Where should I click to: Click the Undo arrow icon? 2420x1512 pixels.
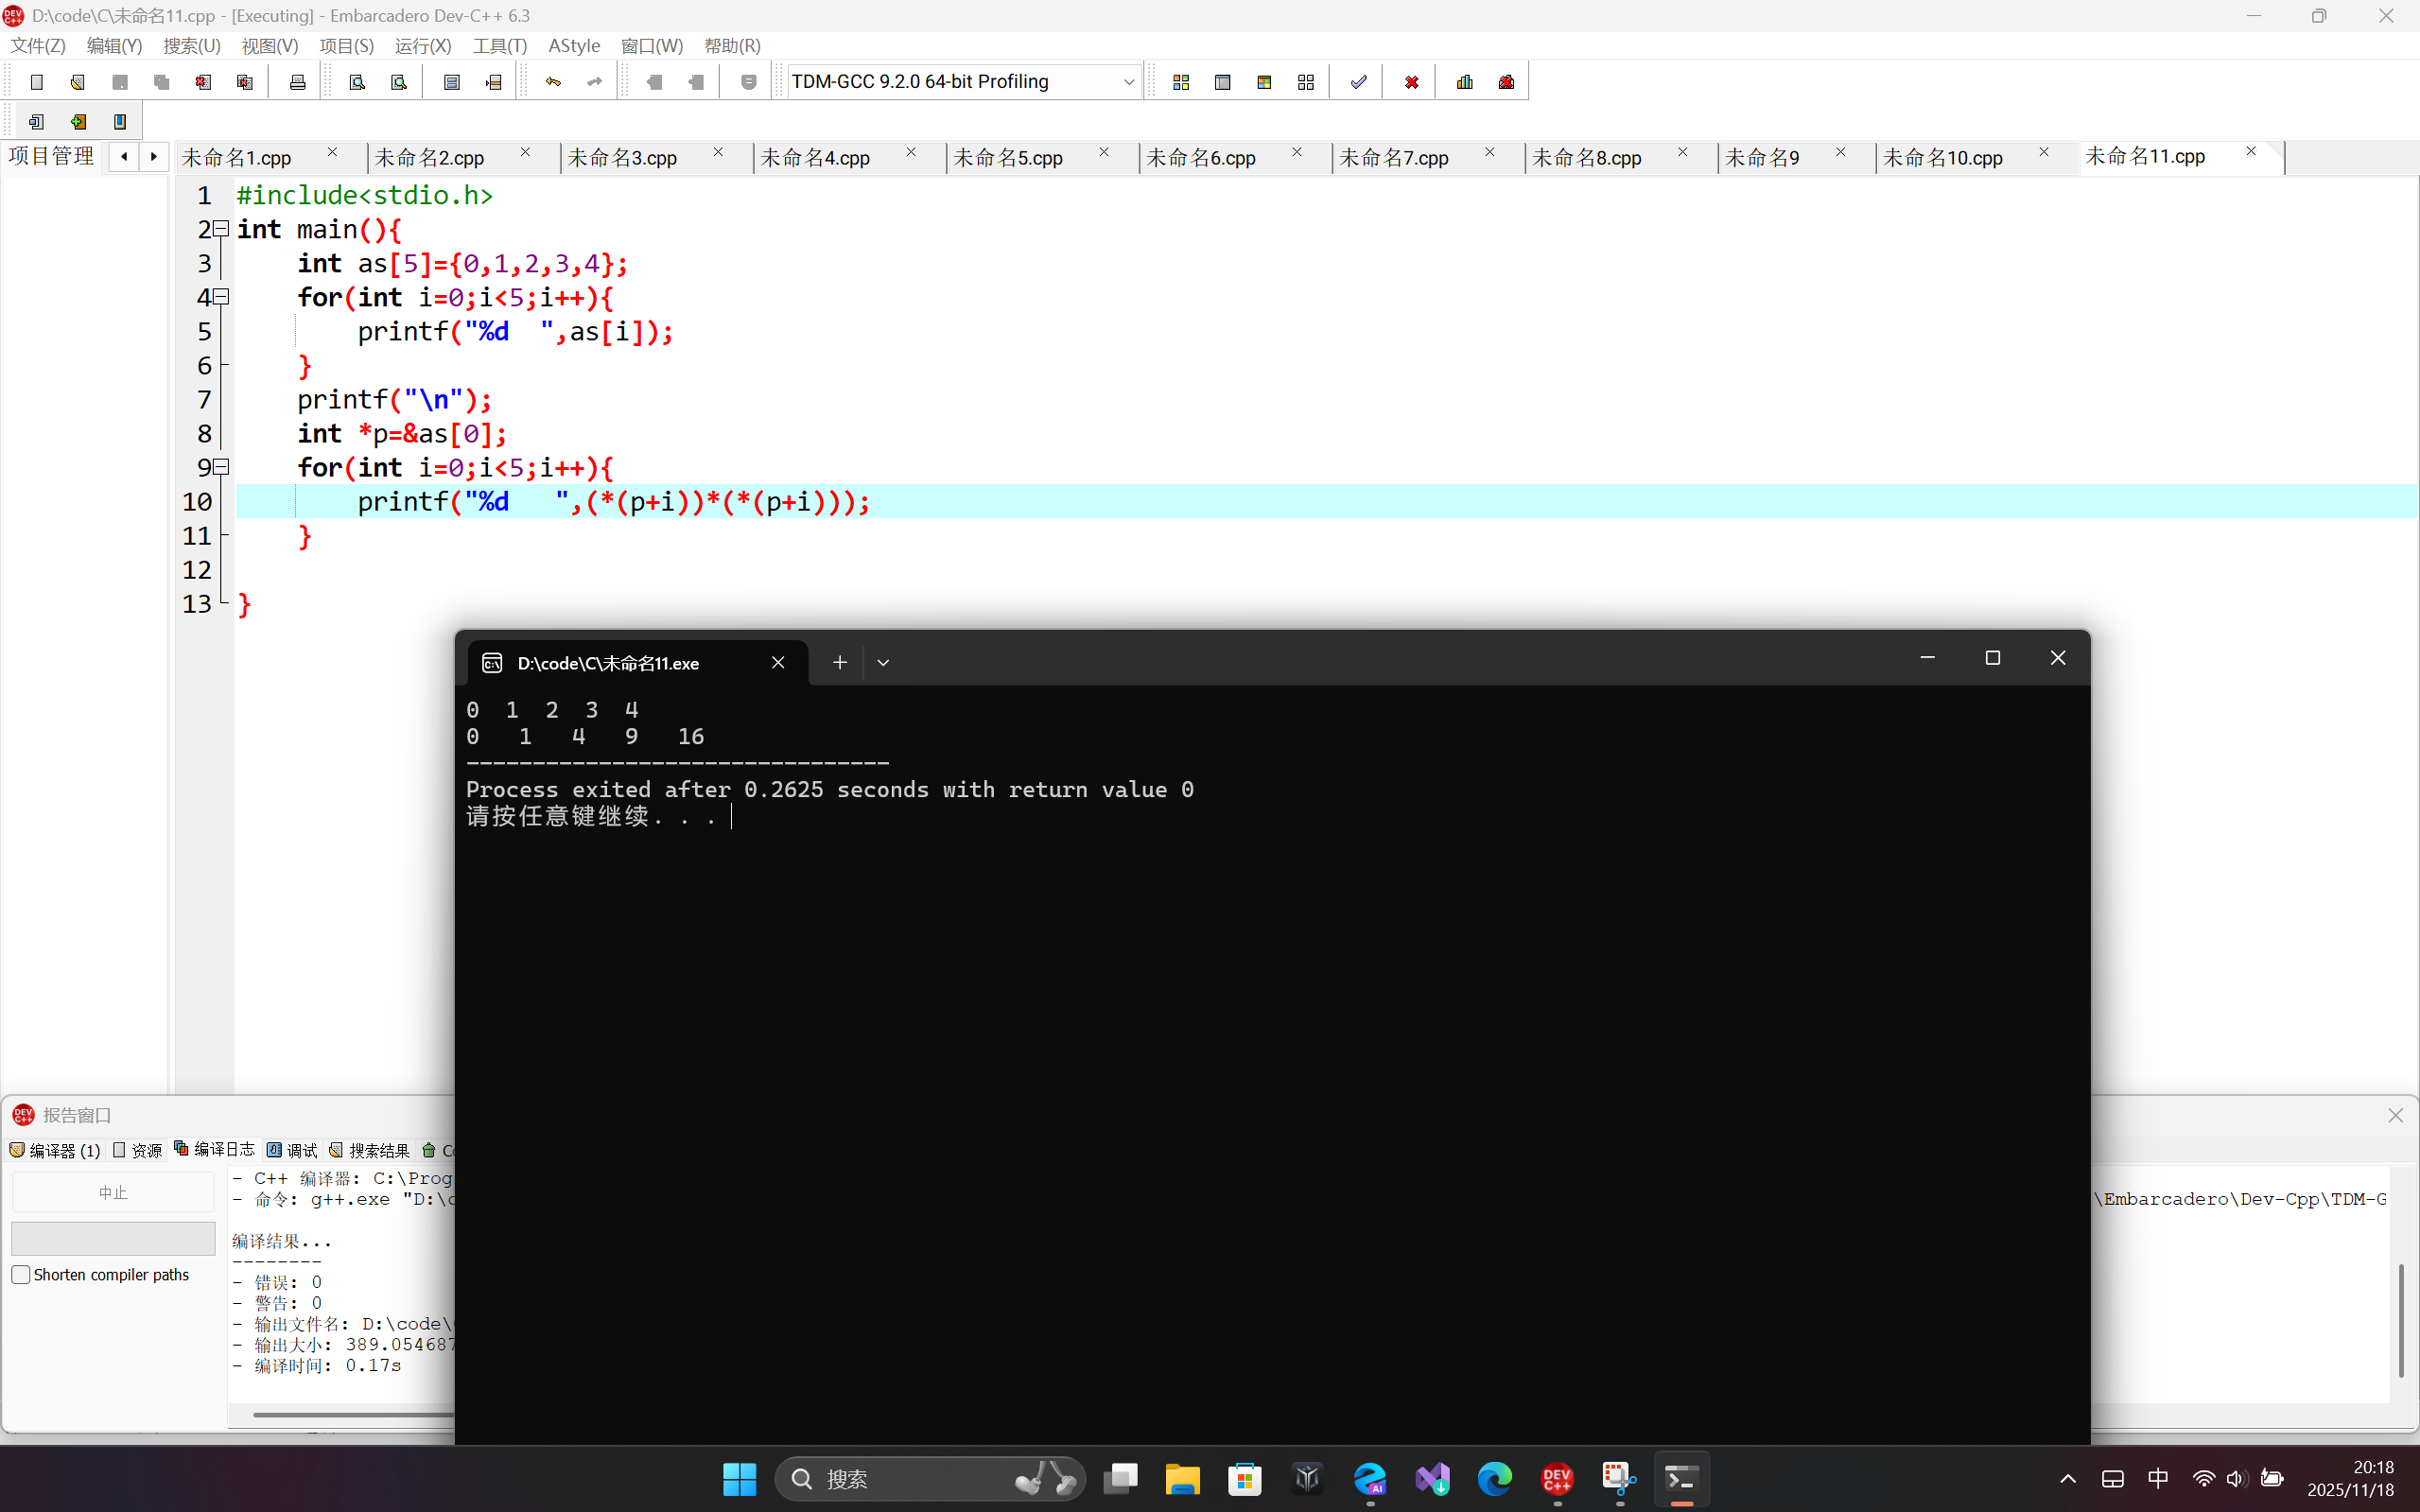point(553,82)
